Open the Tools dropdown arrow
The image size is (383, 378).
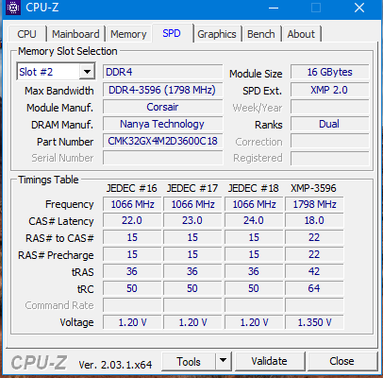(224, 361)
